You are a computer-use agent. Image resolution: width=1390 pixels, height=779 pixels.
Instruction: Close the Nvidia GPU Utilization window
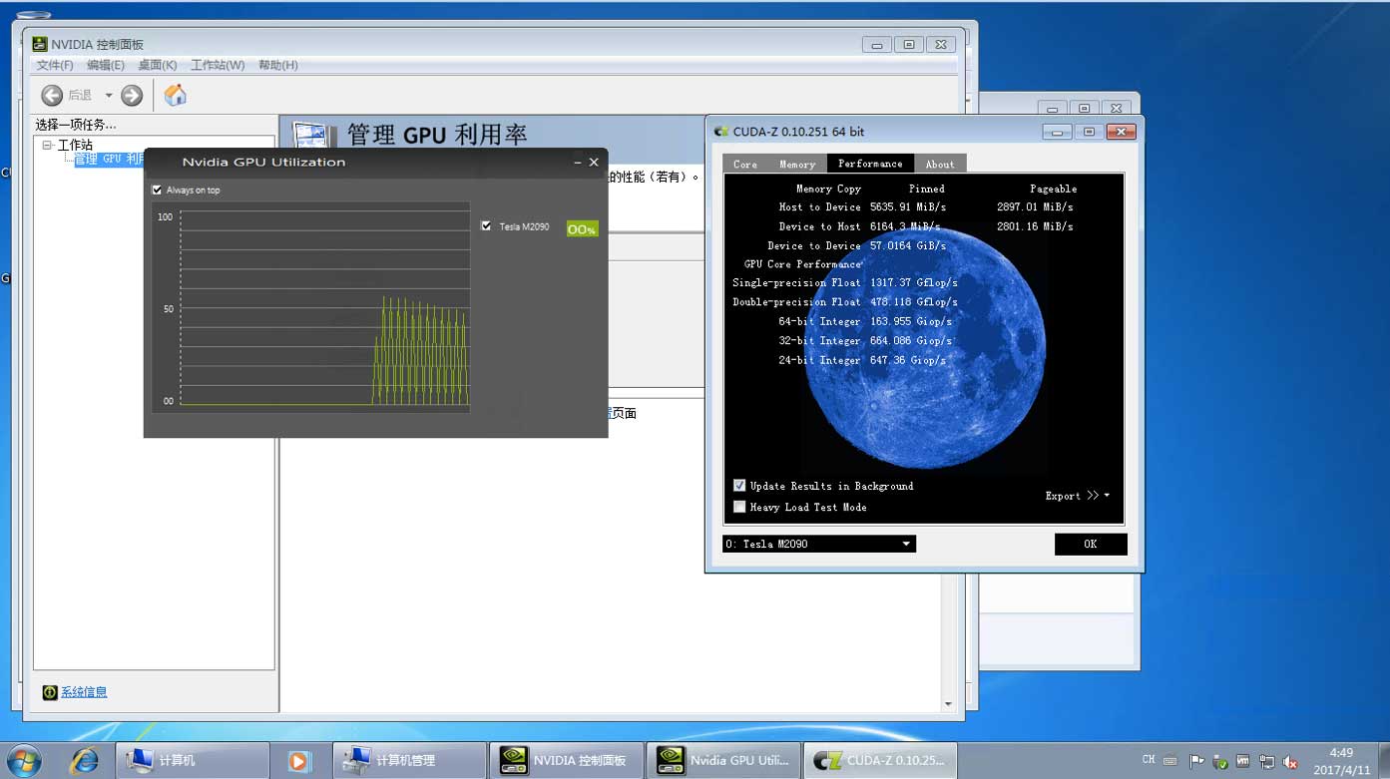click(x=594, y=162)
